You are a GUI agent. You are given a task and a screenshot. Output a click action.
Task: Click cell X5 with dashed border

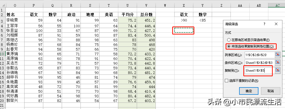[184, 30]
